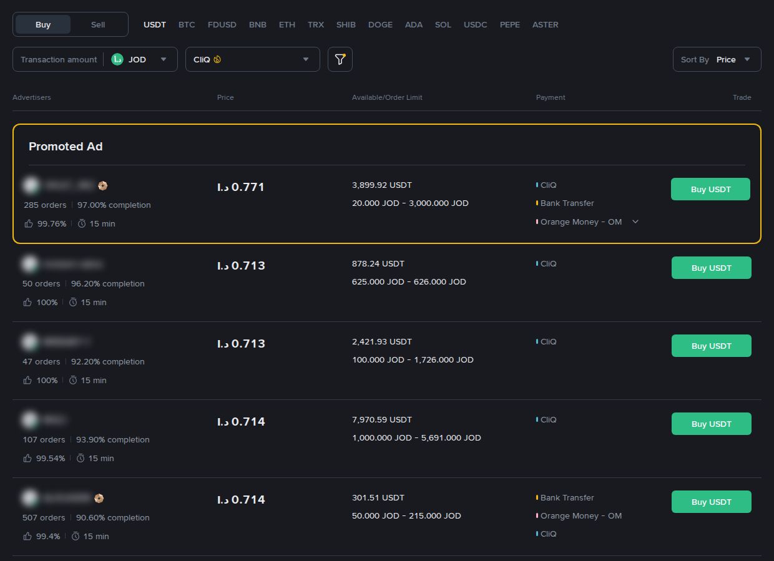774x561 pixels.
Task: Open the Sort By Price dropdown
Action: 717,59
